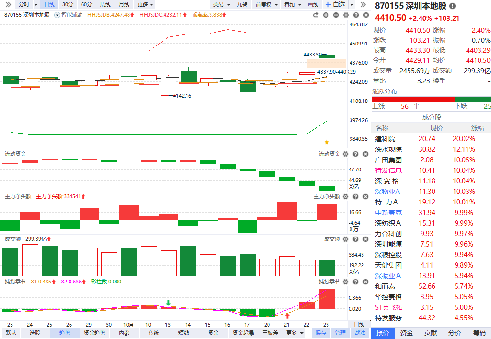Click the info icon beside 深圳本地股 title
The image size is (491, 339).
click(x=453, y=6)
